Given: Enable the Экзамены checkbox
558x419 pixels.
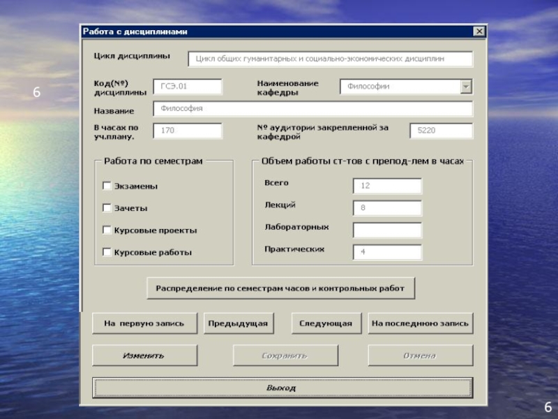Looking at the screenshot, I should pos(107,186).
